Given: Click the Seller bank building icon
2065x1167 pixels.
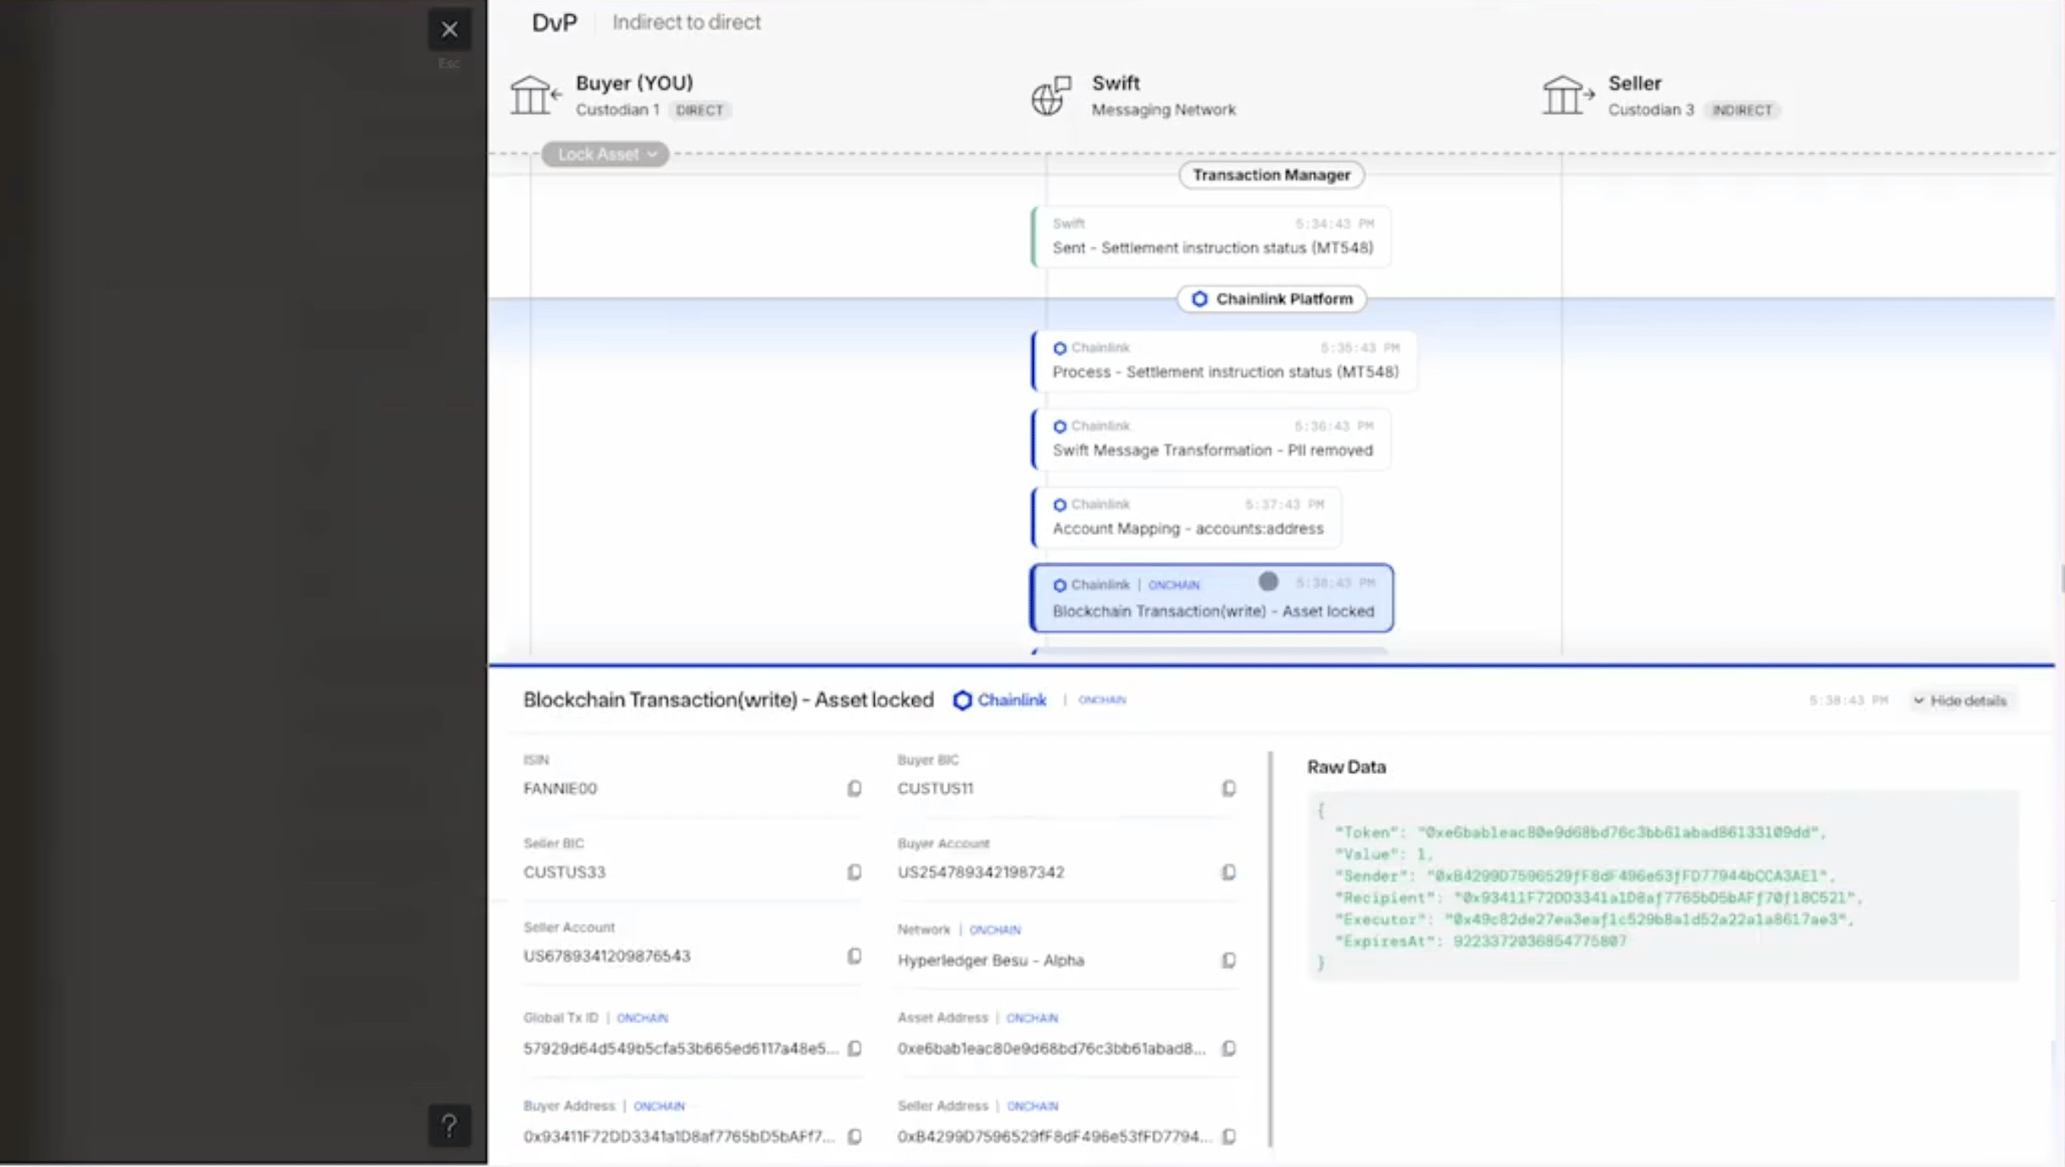Looking at the screenshot, I should pos(1567,95).
